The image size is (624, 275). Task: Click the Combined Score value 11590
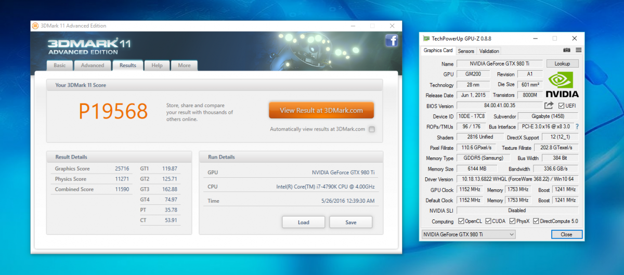click(x=123, y=189)
